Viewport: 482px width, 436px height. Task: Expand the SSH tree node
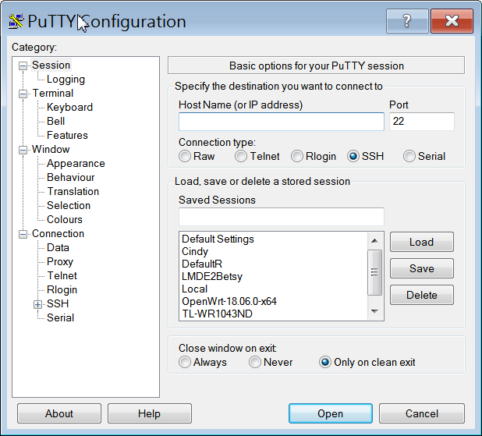click(x=37, y=304)
